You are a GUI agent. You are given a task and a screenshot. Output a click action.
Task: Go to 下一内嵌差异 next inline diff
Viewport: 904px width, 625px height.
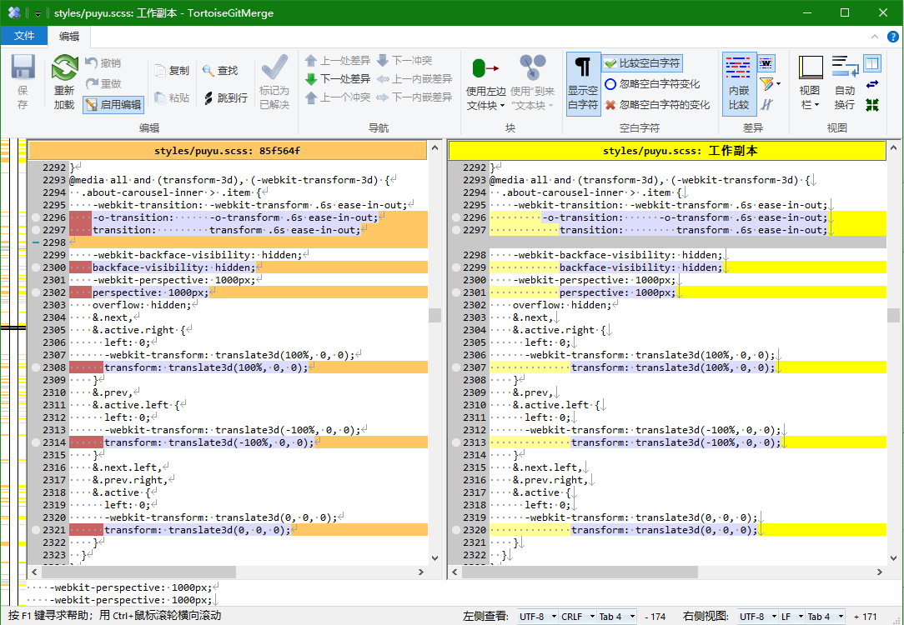click(414, 97)
